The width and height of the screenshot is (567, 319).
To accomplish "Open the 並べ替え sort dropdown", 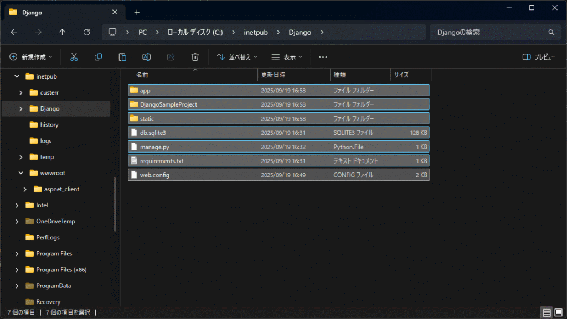I will (x=236, y=57).
